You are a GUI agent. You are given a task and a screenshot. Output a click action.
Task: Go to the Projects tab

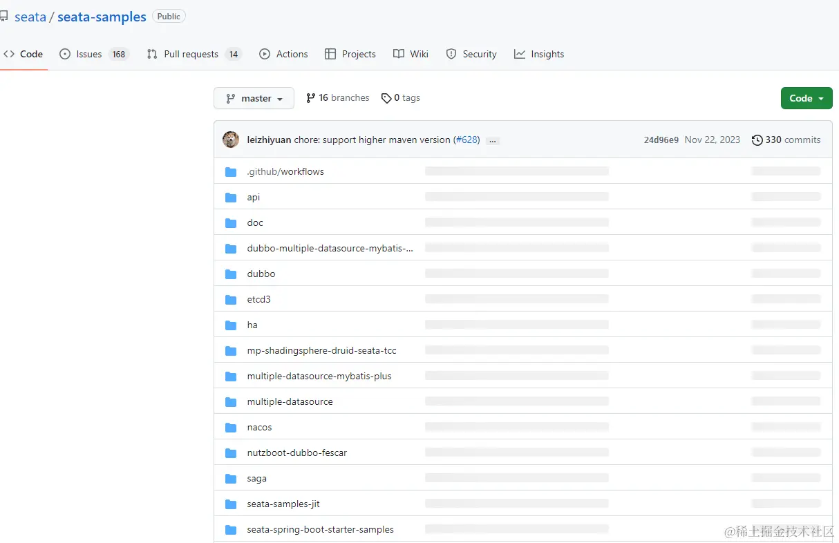tap(350, 54)
